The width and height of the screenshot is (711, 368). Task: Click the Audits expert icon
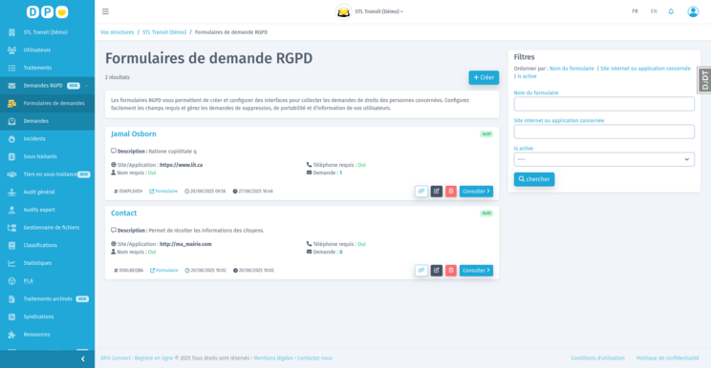(11, 210)
